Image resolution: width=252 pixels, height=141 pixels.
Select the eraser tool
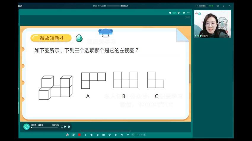coord(98,135)
